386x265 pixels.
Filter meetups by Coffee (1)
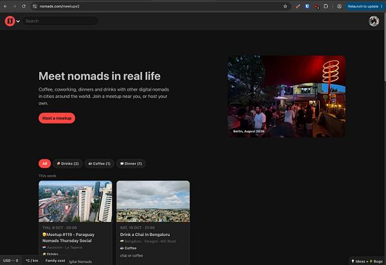click(100, 163)
